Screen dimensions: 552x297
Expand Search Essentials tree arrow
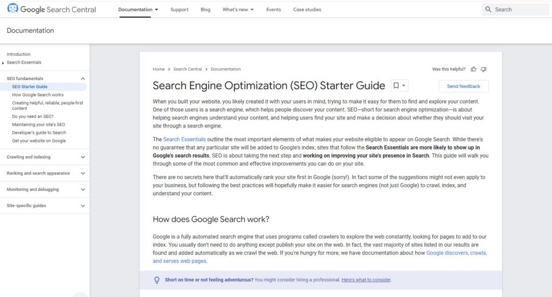3,63
